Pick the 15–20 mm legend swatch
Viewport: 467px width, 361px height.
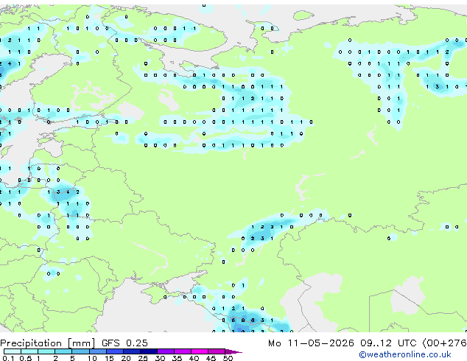pos(115,351)
